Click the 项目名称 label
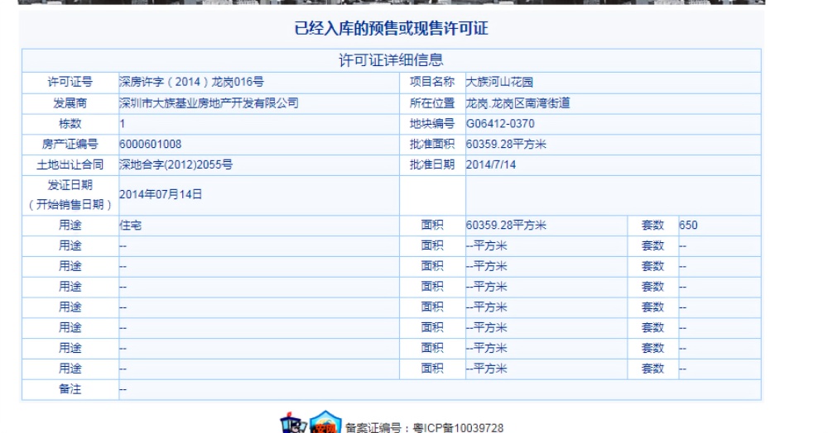The width and height of the screenshot is (828, 433). [432, 82]
